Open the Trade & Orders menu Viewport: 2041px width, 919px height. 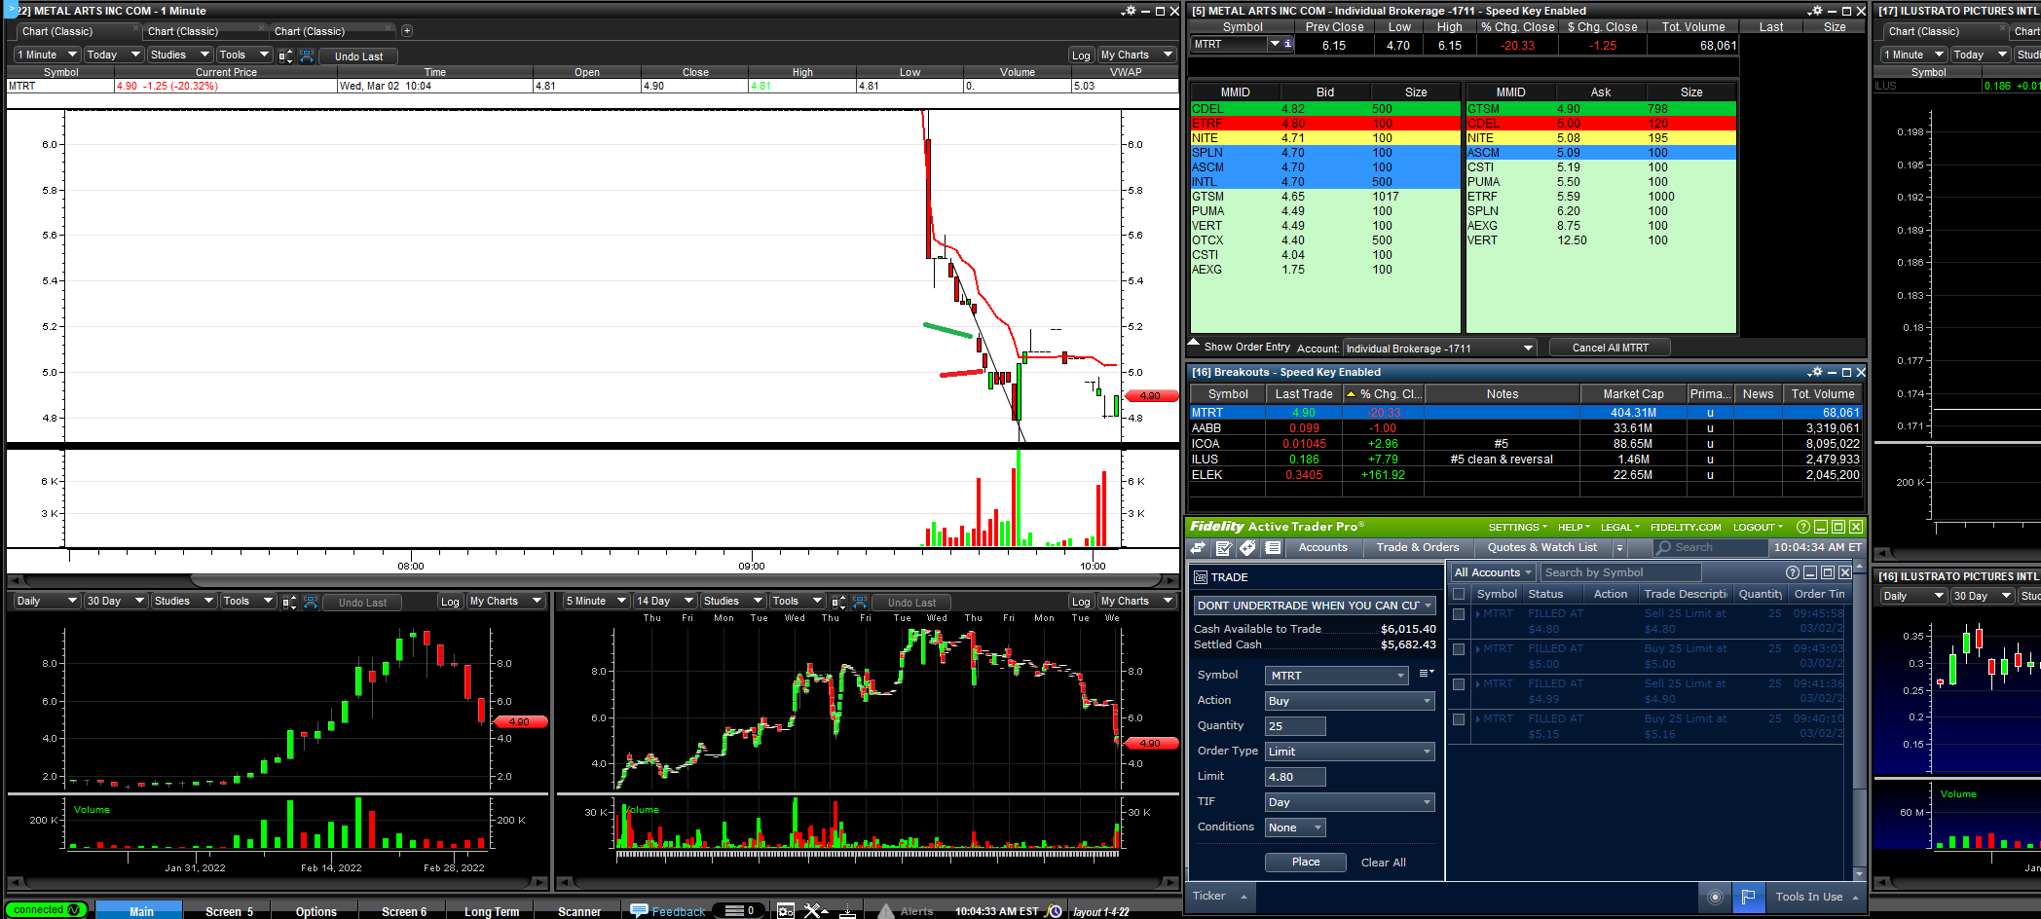point(1417,548)
